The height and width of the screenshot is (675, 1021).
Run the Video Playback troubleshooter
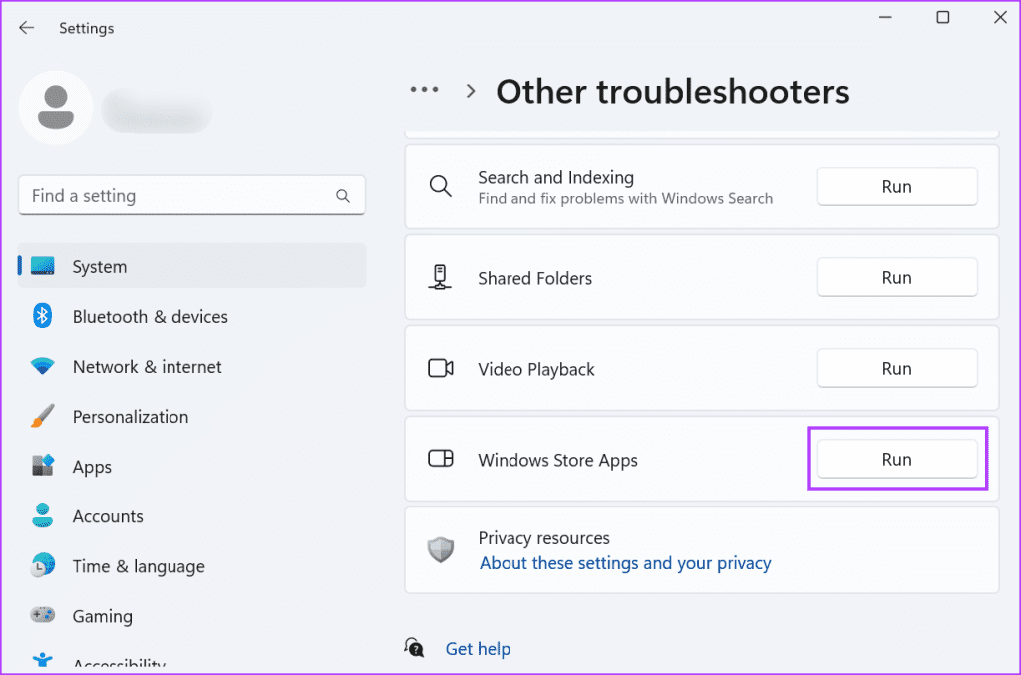896,369
